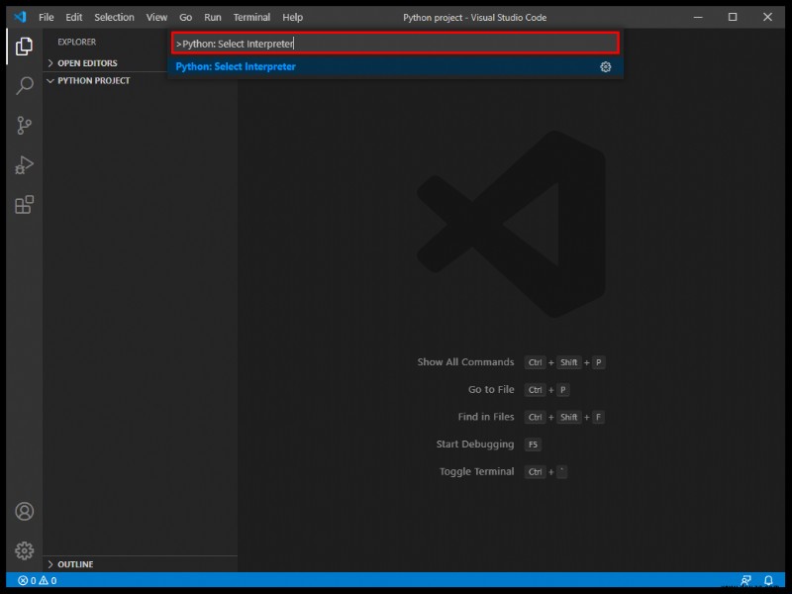The width and height of the screenshot is (792, 594).
Task: Click the Find in Files hint
Action: (486, 417)
